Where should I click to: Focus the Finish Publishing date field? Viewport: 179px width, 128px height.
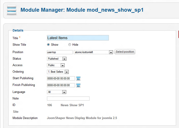click(61, 85)
